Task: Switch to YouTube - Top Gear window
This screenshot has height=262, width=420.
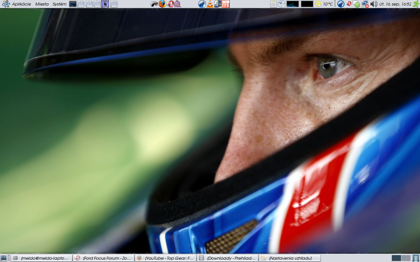Action: [165, 258]
